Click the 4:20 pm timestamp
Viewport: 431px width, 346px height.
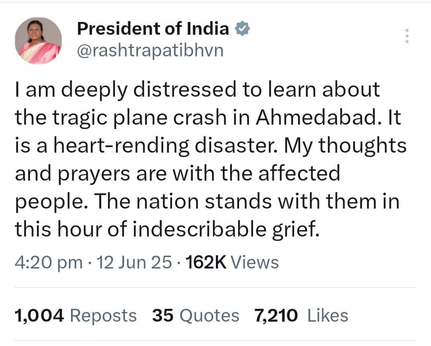click(x=49, y=262)
